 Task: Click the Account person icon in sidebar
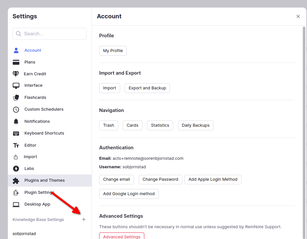(x=16, y=50)
